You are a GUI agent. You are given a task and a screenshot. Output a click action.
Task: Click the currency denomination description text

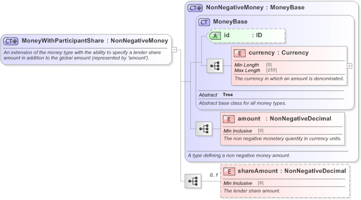(x=289, y=78)
